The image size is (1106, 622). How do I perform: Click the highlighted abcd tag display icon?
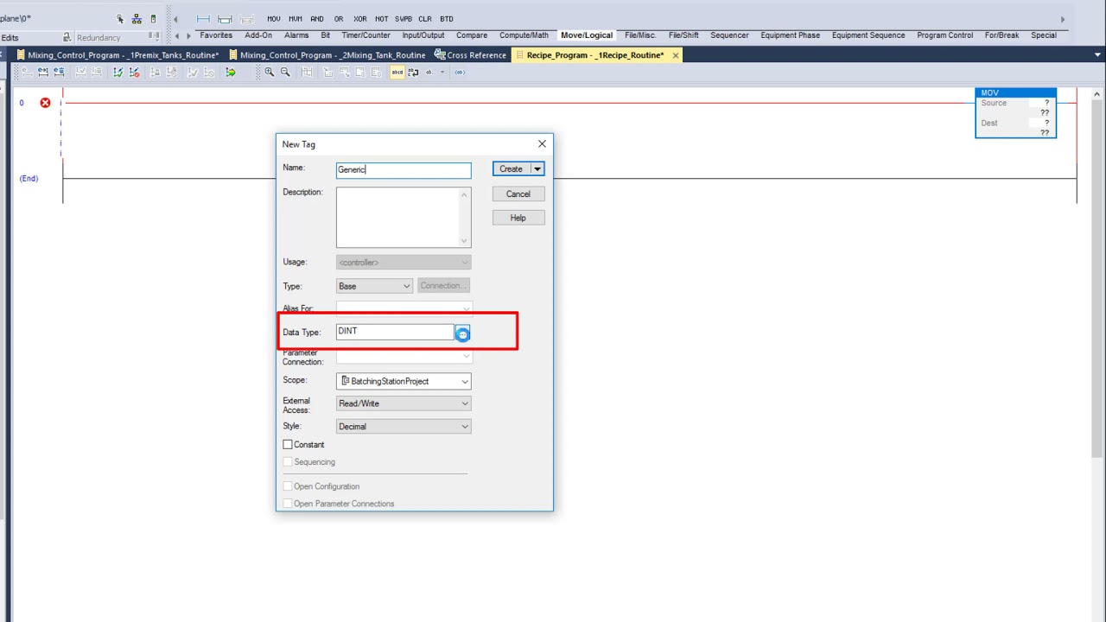click(397, 73)
